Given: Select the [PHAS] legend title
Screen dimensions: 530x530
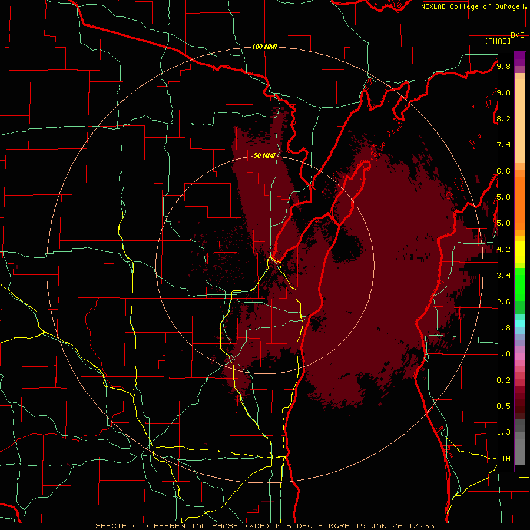Looking at the screenshot, I should tap(498, 41).
